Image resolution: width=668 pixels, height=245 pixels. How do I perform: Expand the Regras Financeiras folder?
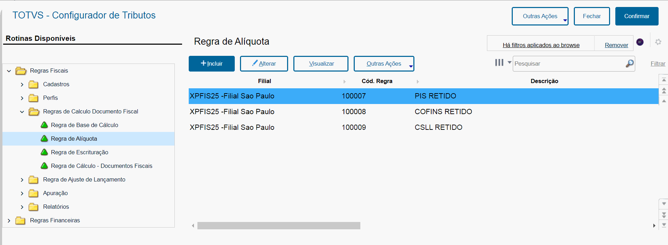tap(9, 221)
